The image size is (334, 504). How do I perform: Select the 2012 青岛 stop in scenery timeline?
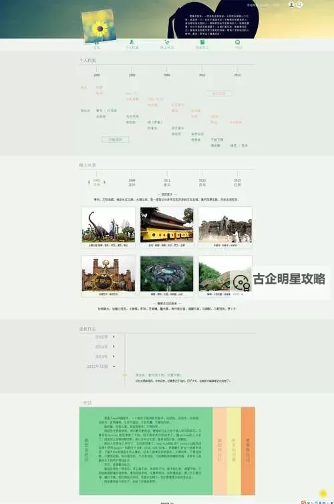pos(202,182)
